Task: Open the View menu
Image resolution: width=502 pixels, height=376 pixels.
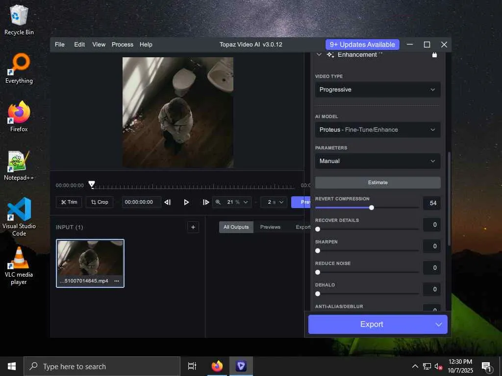Action: [99, 45]
